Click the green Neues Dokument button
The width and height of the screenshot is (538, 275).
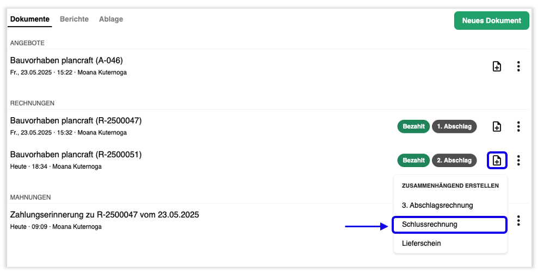click(491, 21)
